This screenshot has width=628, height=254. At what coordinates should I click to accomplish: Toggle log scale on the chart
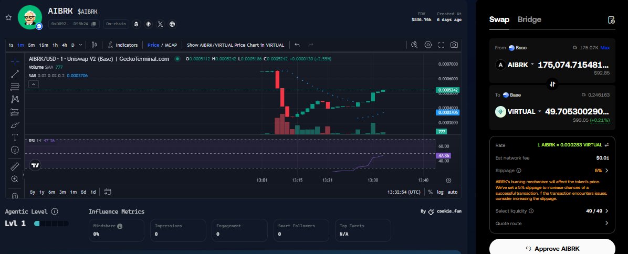pos(440,192)
